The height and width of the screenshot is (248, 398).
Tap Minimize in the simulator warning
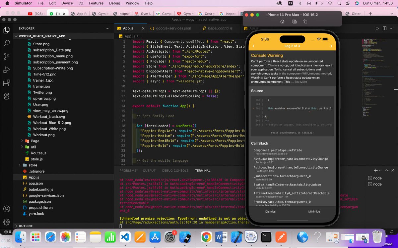314,212
